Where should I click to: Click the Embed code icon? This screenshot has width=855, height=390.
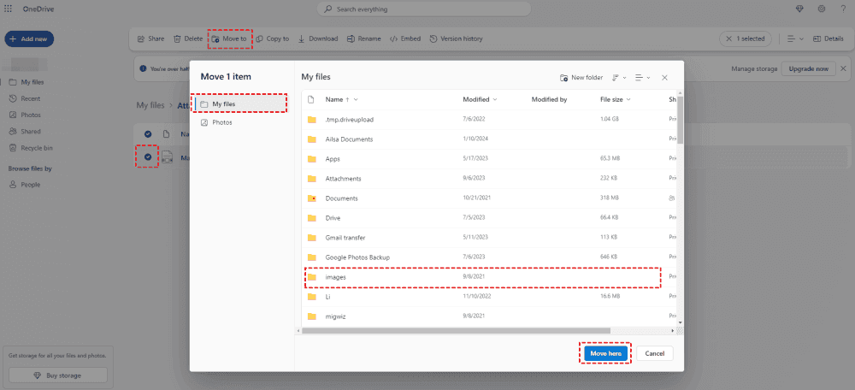click(x=393, y=38)
